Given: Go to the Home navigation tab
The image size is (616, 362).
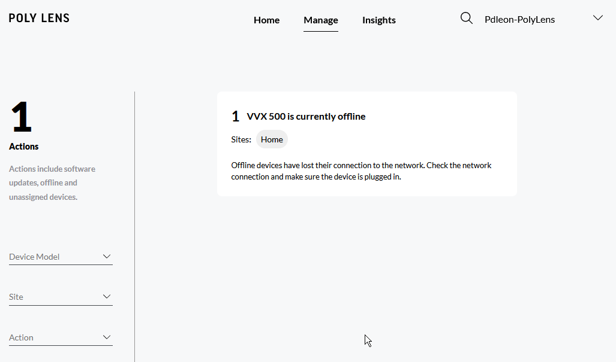Looking at the screenshot, I should (266, 20).
